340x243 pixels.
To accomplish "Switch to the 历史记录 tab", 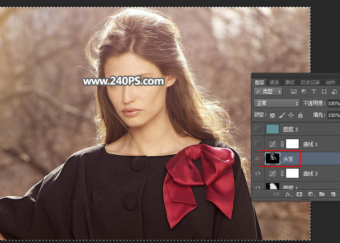I will 310,82.
